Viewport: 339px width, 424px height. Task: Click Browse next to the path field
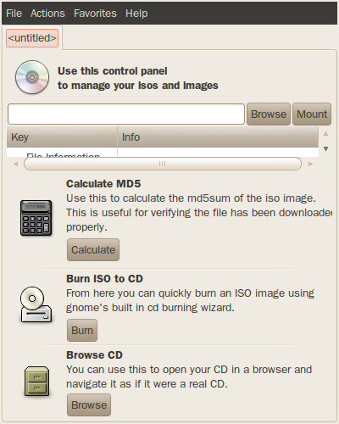[269, 114]
